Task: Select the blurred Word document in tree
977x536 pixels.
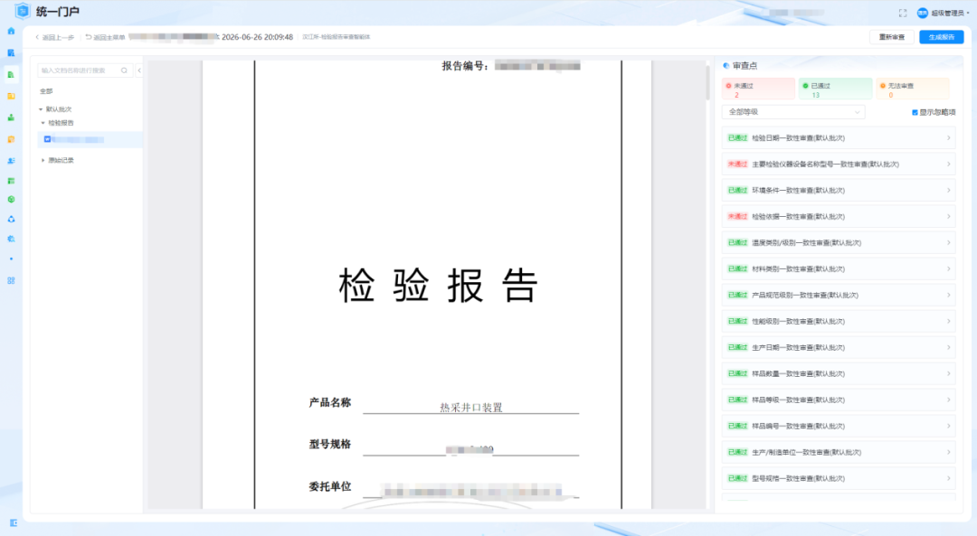Action: coord(90,139)
